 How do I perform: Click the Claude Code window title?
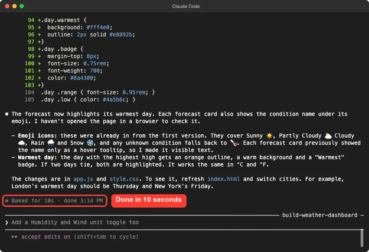[x=186, y=6]
